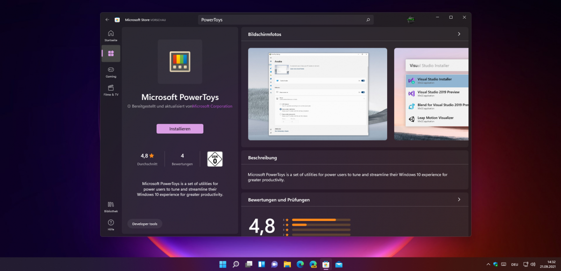Open the user profile avatar
This screenshot has height=271, width=561.
[411, 19]
